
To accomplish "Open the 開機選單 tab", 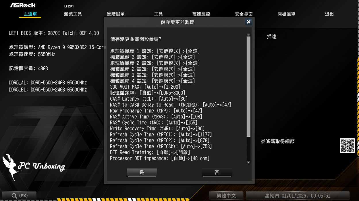I will point(286,14).
